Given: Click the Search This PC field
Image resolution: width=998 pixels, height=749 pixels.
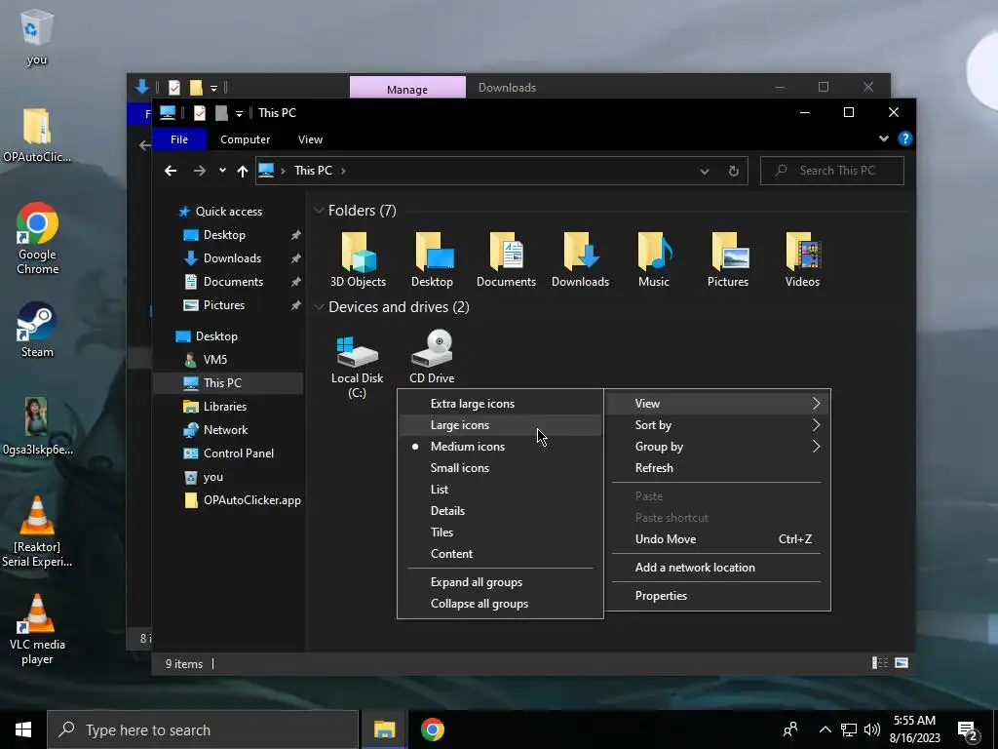Looking at the screenshot, I should 832,171.
